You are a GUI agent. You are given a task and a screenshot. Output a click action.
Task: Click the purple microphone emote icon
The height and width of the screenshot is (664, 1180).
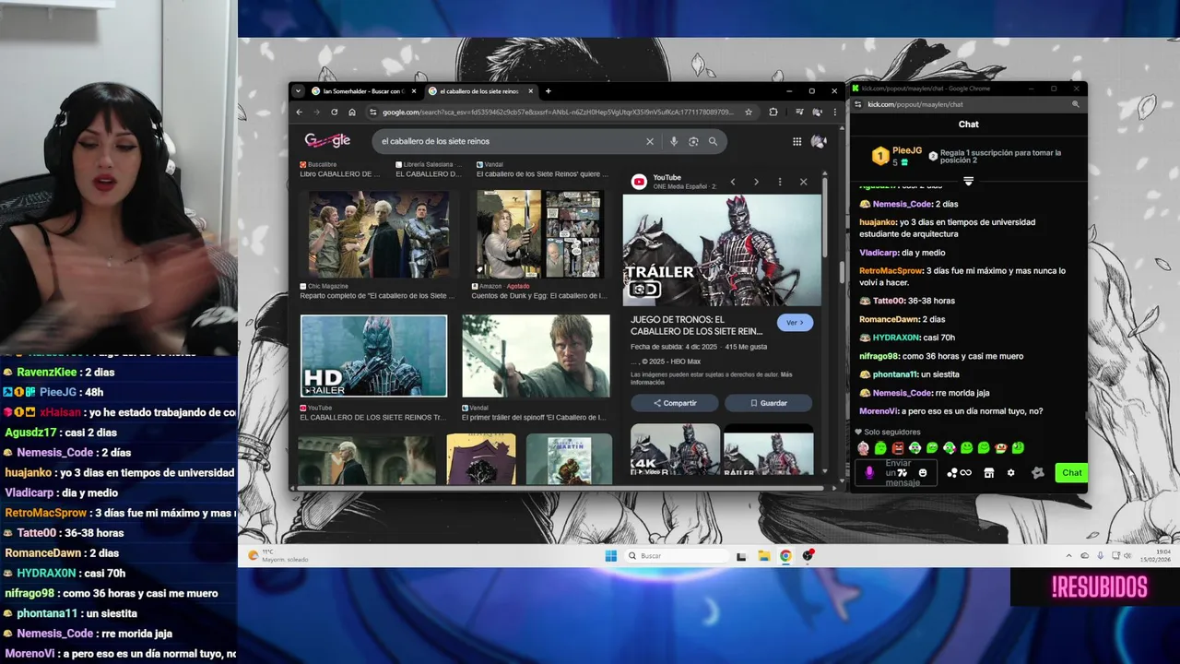click(869, 473)
